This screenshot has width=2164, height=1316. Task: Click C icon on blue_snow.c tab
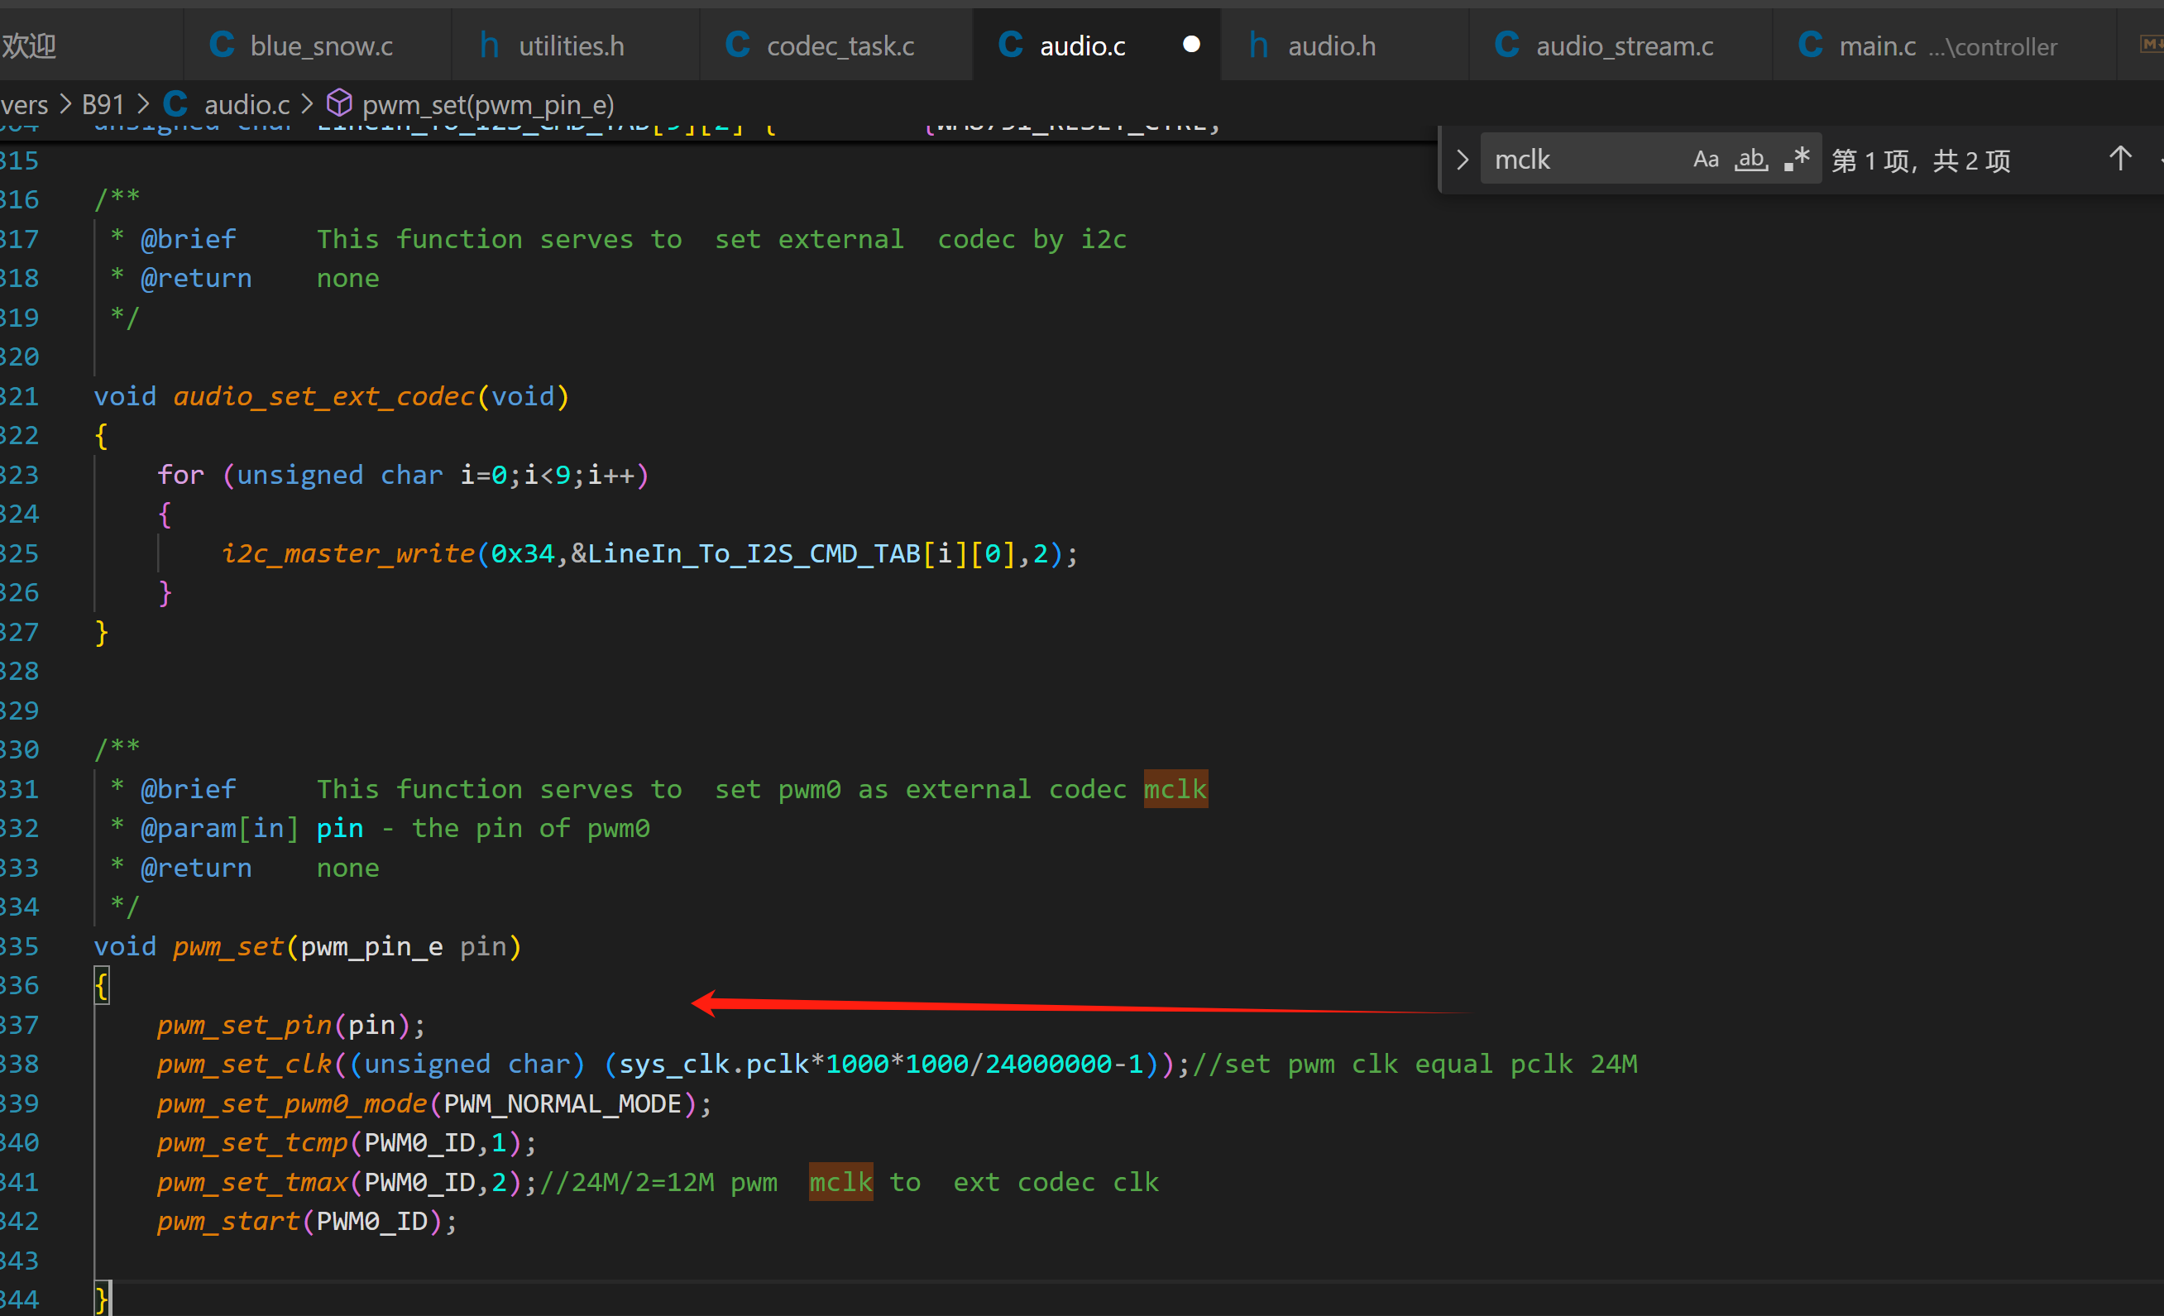click(x=223, y=44)
